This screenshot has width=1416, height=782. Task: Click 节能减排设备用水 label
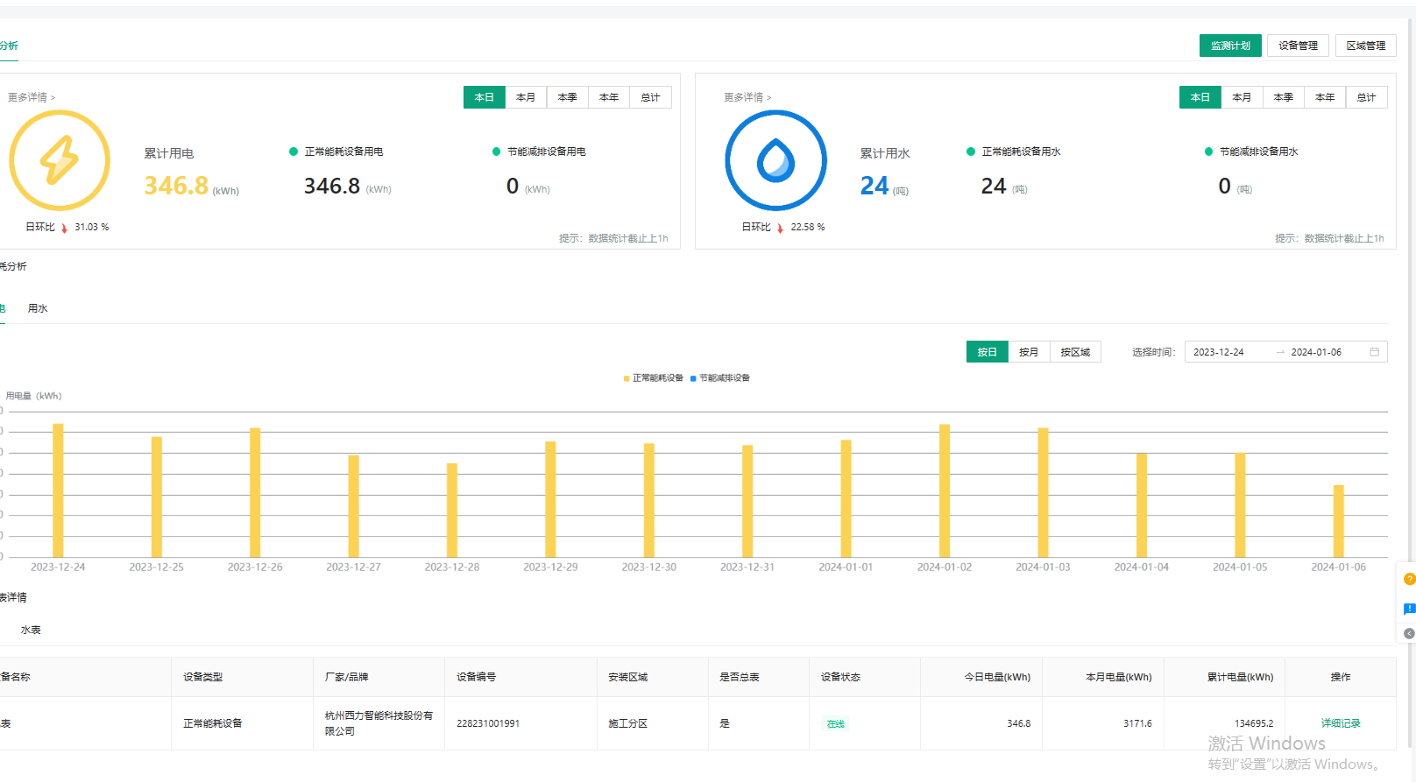[x=1259, y=151]
